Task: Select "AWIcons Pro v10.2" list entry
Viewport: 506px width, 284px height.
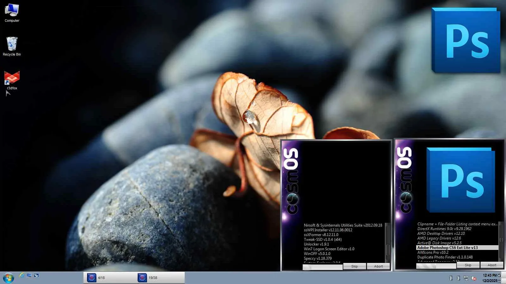Action: coord(433,252)
